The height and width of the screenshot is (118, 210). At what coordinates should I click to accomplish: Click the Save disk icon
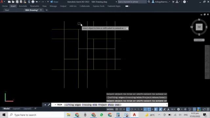[17, 2]
